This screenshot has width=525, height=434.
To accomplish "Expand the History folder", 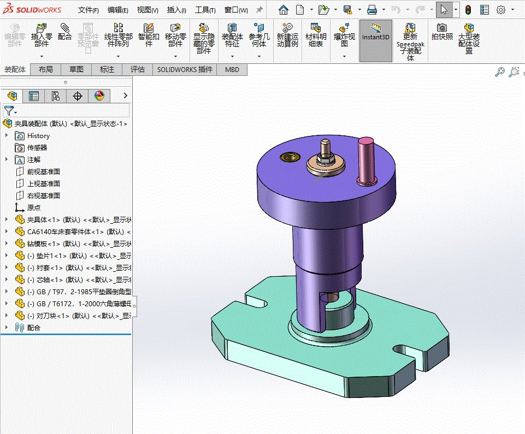I will [7, 135].
